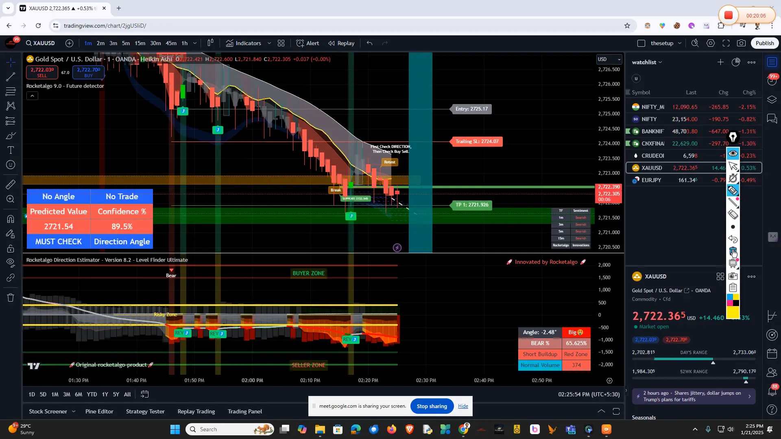This screenshot has height=439, width=781.
Task: Open the go to date calendar
Action: click(144, 394)
